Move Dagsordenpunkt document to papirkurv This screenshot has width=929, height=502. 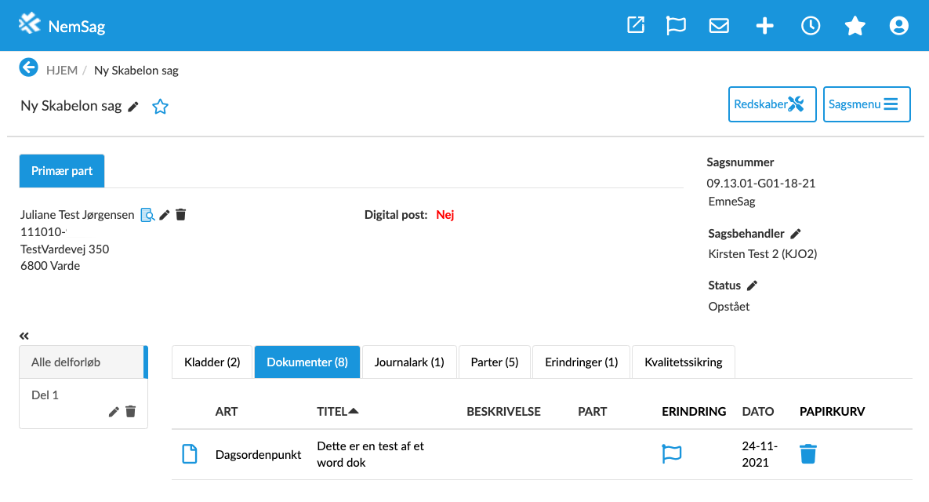coord(808,454)
